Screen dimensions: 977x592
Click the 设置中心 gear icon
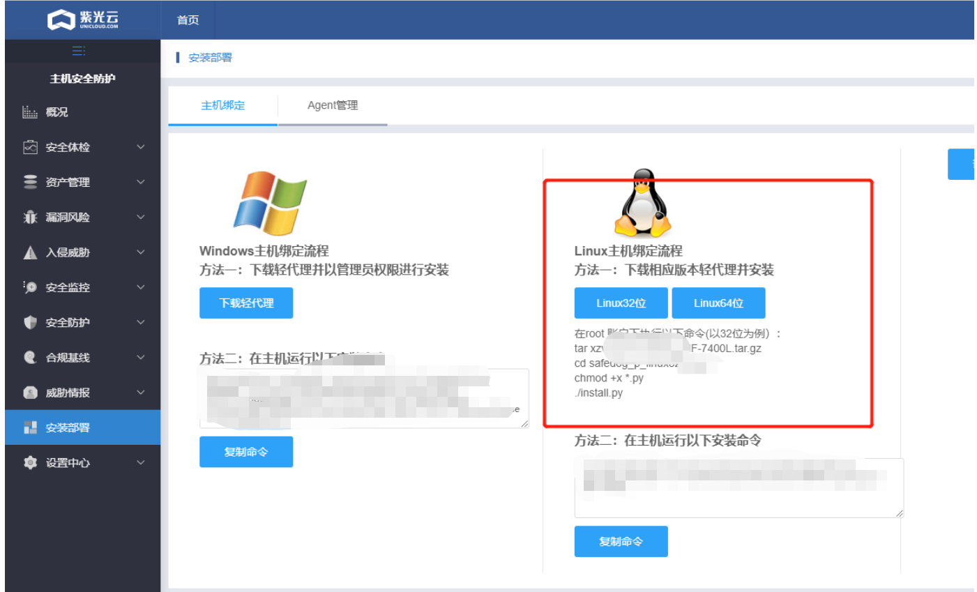[30, 463]
